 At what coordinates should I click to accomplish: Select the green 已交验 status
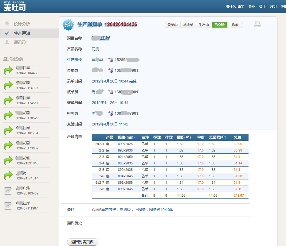219,25
